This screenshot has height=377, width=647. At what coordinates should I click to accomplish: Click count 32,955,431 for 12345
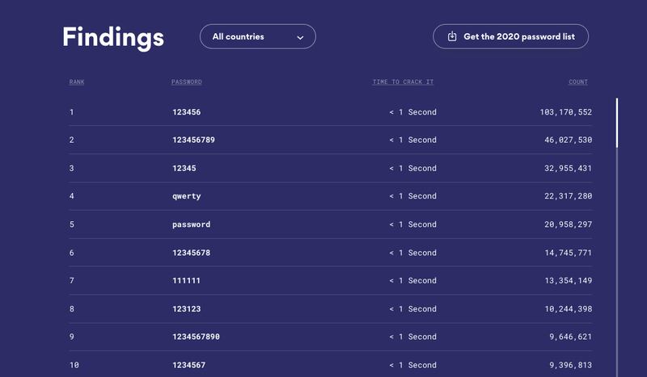tap(569, 169)
